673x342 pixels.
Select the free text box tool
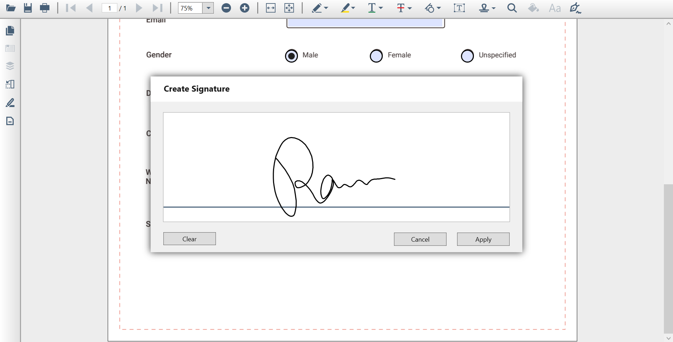point(459,8)
